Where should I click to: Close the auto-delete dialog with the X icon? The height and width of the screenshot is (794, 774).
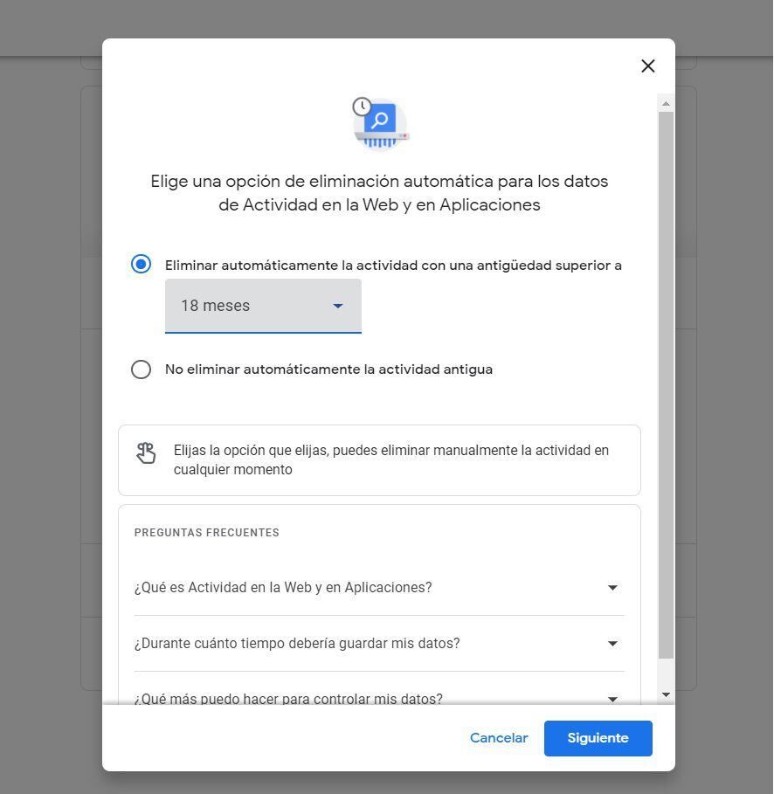(648, 66)
